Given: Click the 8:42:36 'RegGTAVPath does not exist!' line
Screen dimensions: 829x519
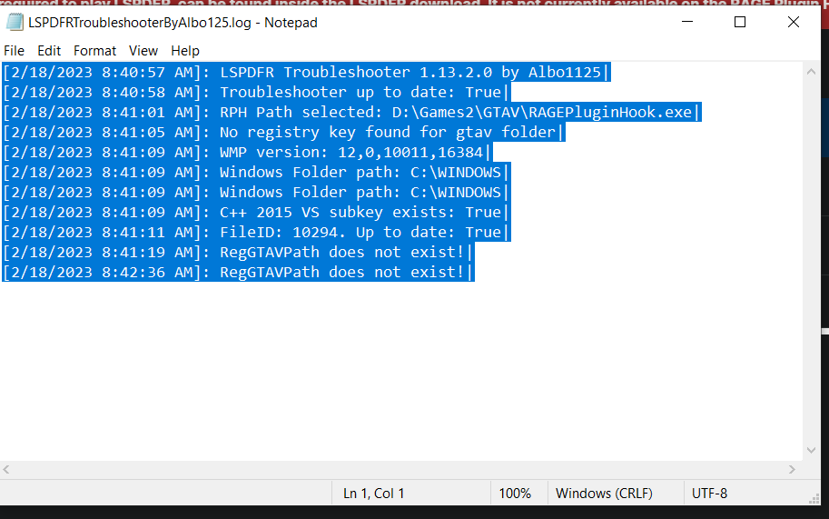Looking at the screenshot, I should 239,273.
